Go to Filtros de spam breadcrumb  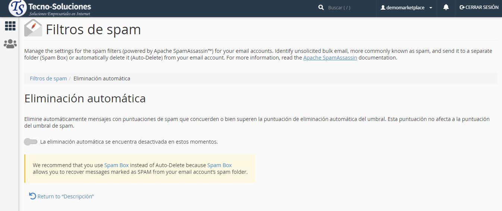(48, 79)
